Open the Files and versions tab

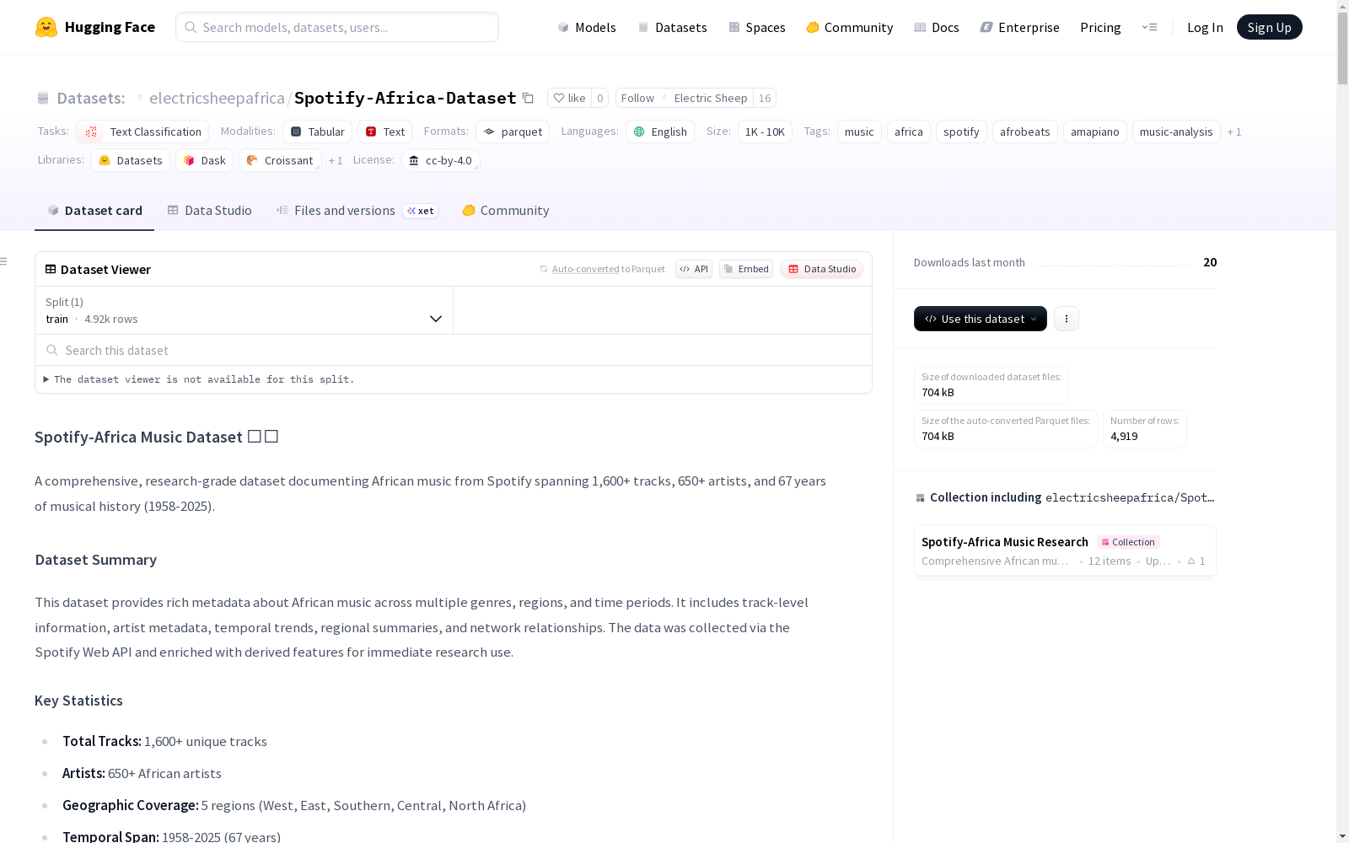(357, 211)
